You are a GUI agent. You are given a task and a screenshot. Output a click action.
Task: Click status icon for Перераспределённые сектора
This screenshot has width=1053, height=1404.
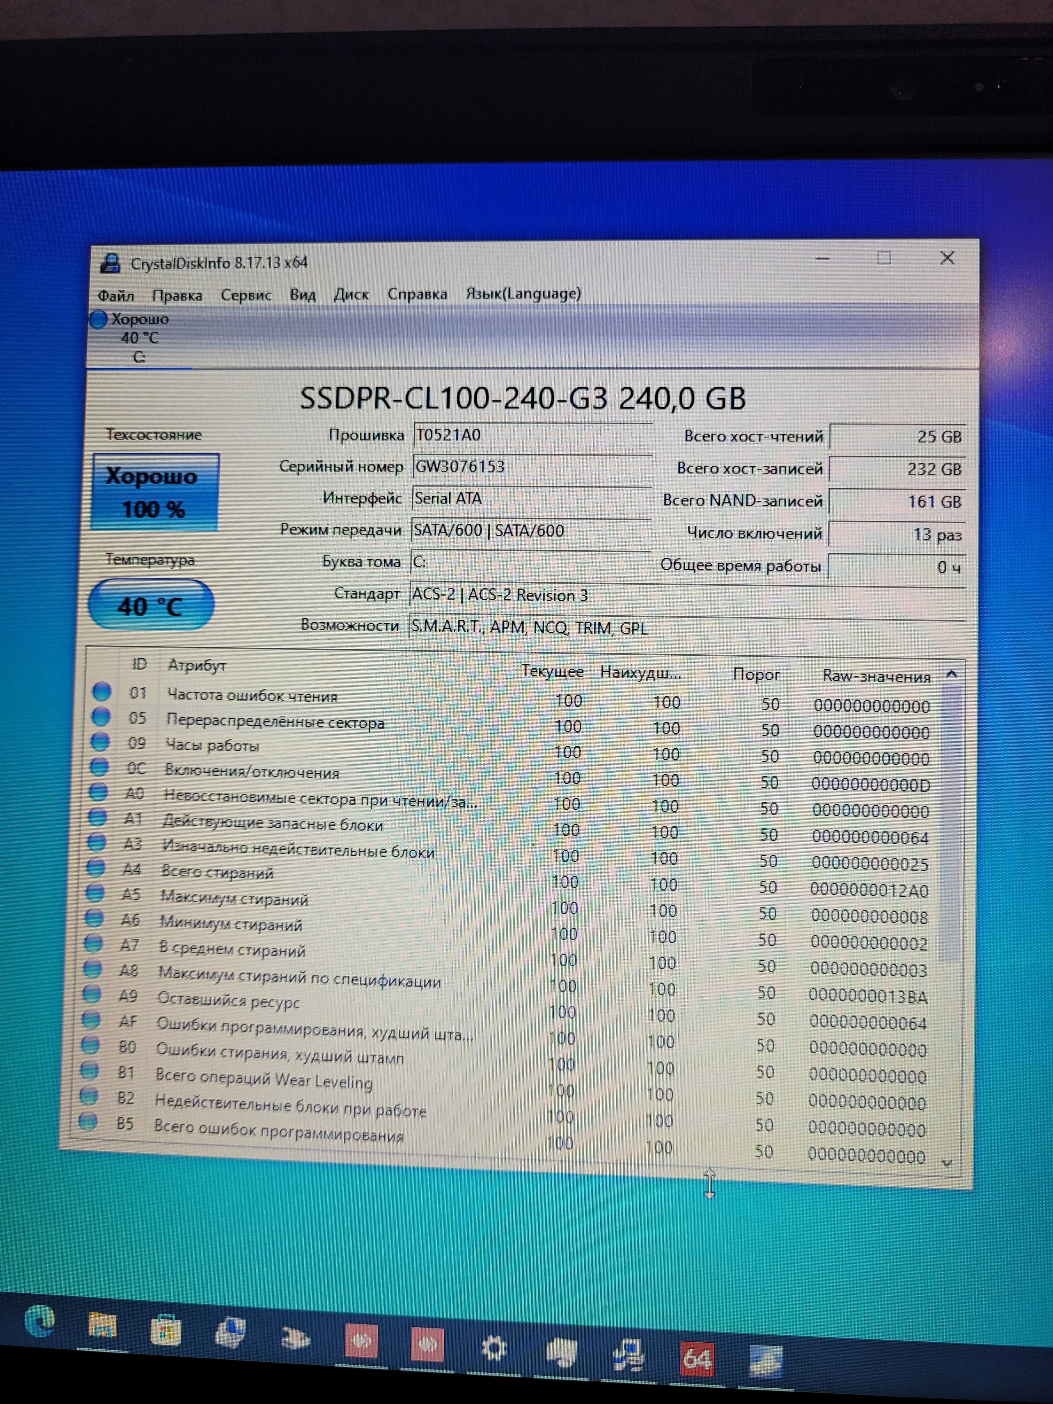tap(100, 717)
